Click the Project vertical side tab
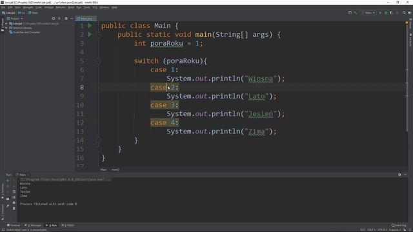The width and height of the screenshot is (413, 232). (x=3, y=24)
